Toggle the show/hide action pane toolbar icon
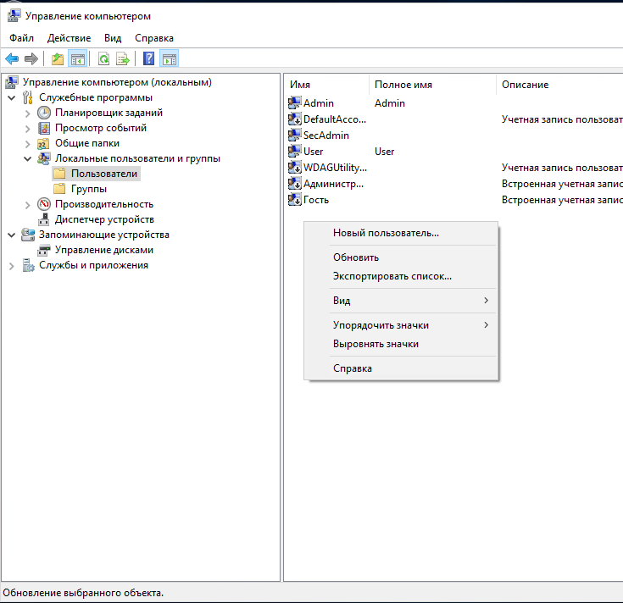Viewport: 623px width, 603px height. 169,58
